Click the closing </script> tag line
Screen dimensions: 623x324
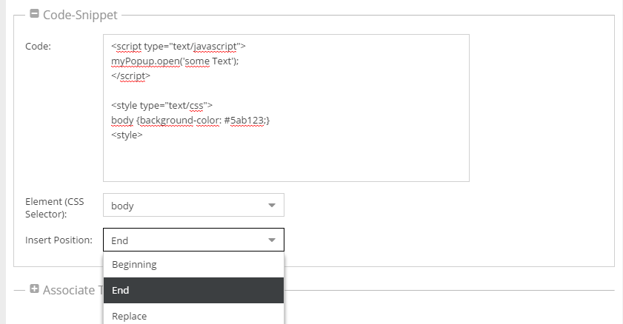pos(131,75)
